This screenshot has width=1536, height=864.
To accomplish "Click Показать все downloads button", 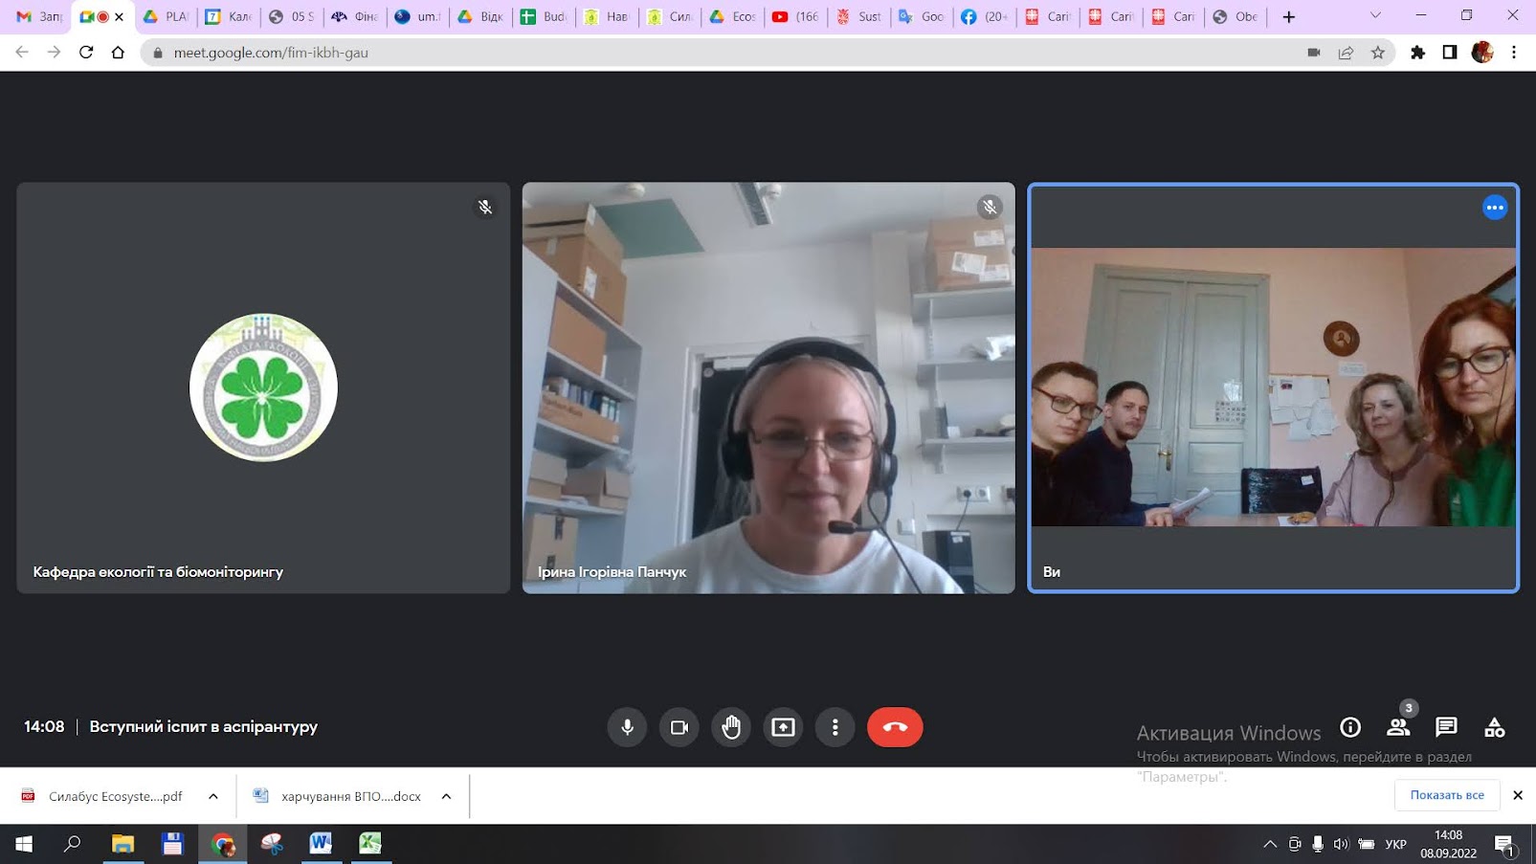I will [x=1447, y=795].
